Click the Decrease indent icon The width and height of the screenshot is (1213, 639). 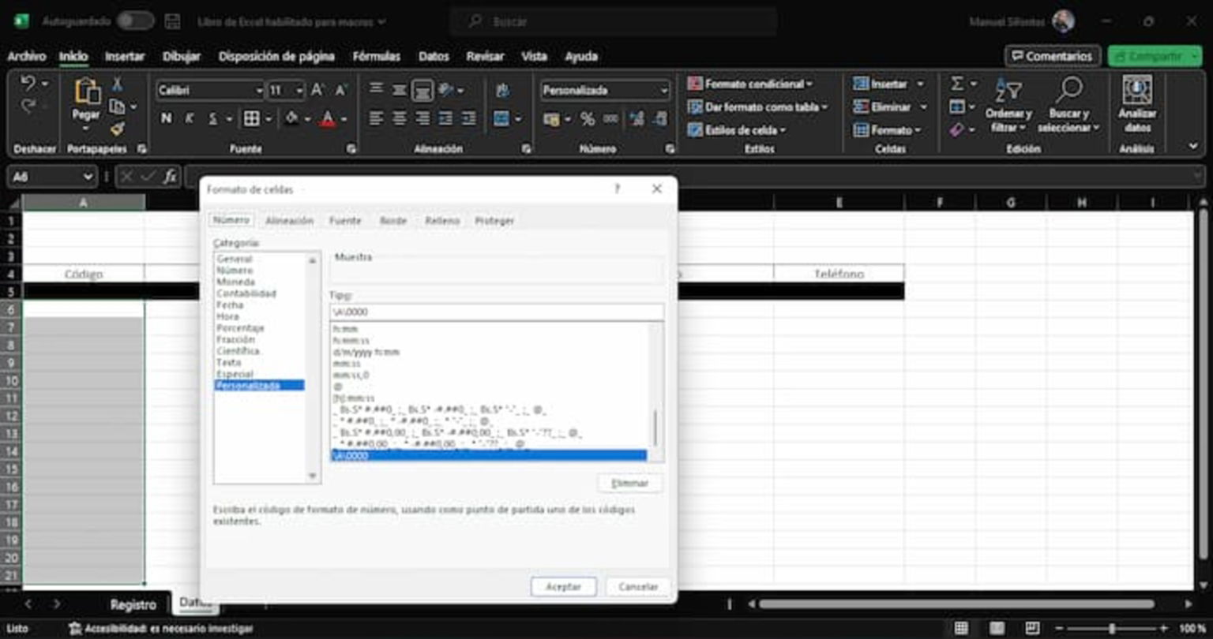[x=445, y=119]
